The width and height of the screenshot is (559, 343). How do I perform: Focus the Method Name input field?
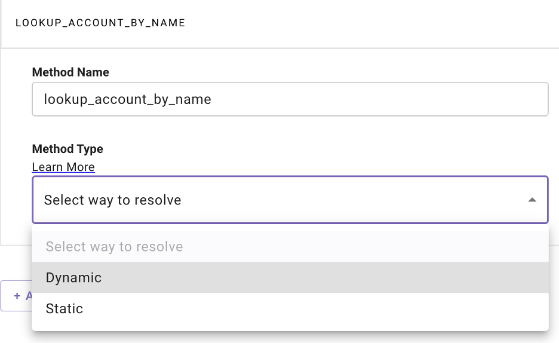click(290, 99)
